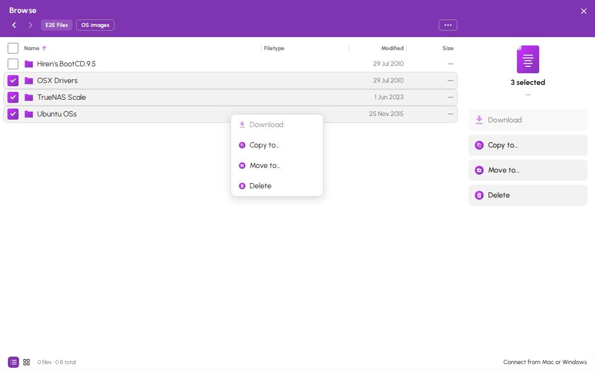Choose Copy to… in the context menu
Screen dimensions: 595x371
[x=277, y=145]
